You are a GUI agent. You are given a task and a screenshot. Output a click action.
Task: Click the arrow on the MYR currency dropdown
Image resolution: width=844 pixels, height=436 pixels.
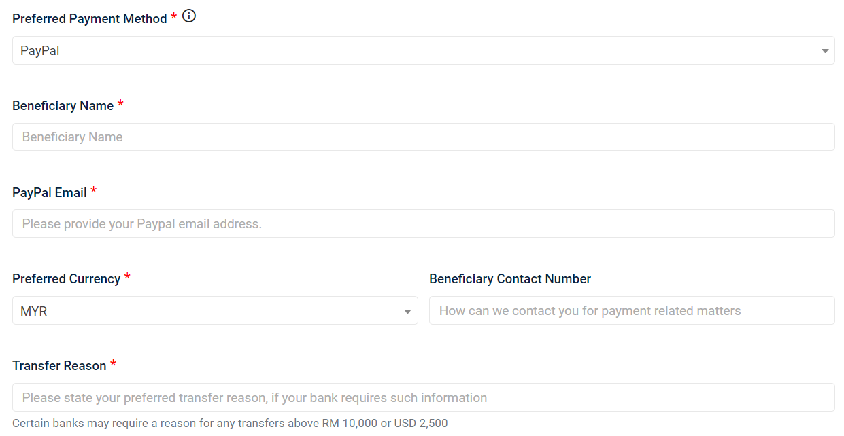407,312
